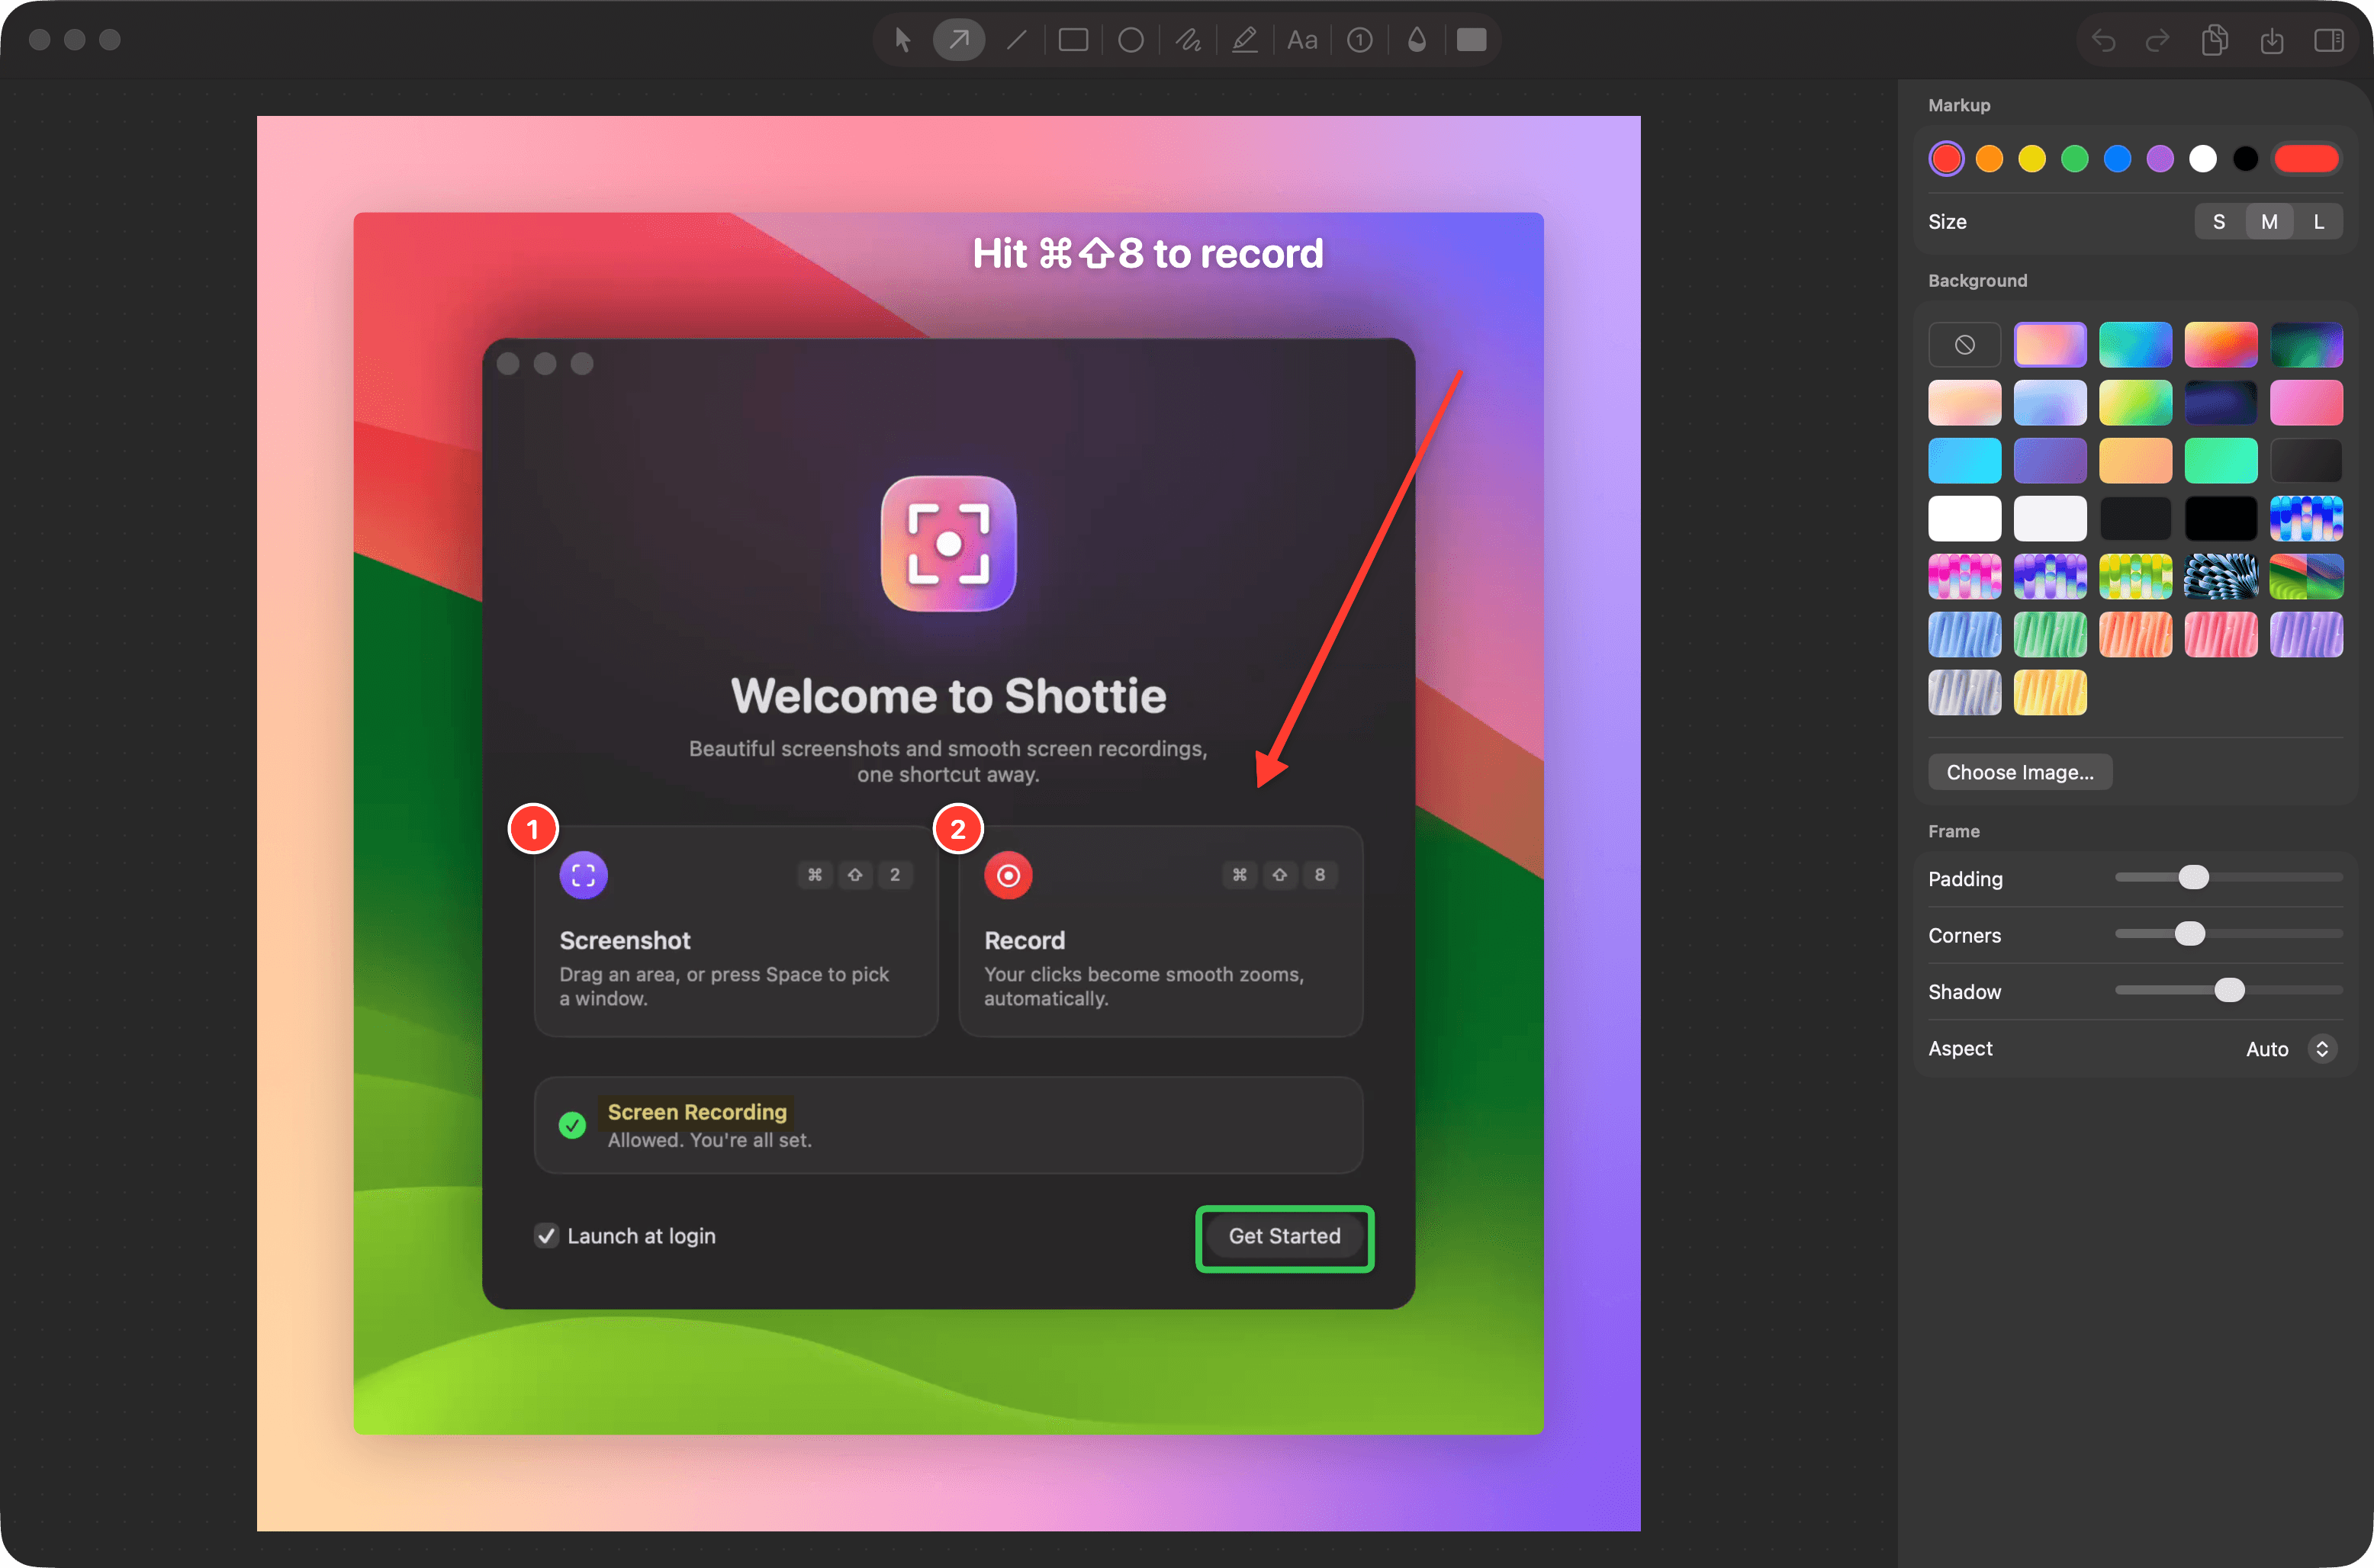Pick the white markup color
2374x1568 pixels.
(x=2202, y=158)
